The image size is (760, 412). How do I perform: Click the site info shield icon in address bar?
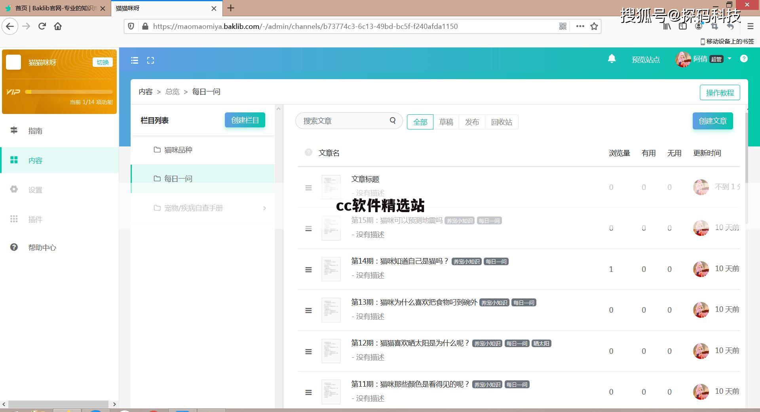(x=131, y=27)
